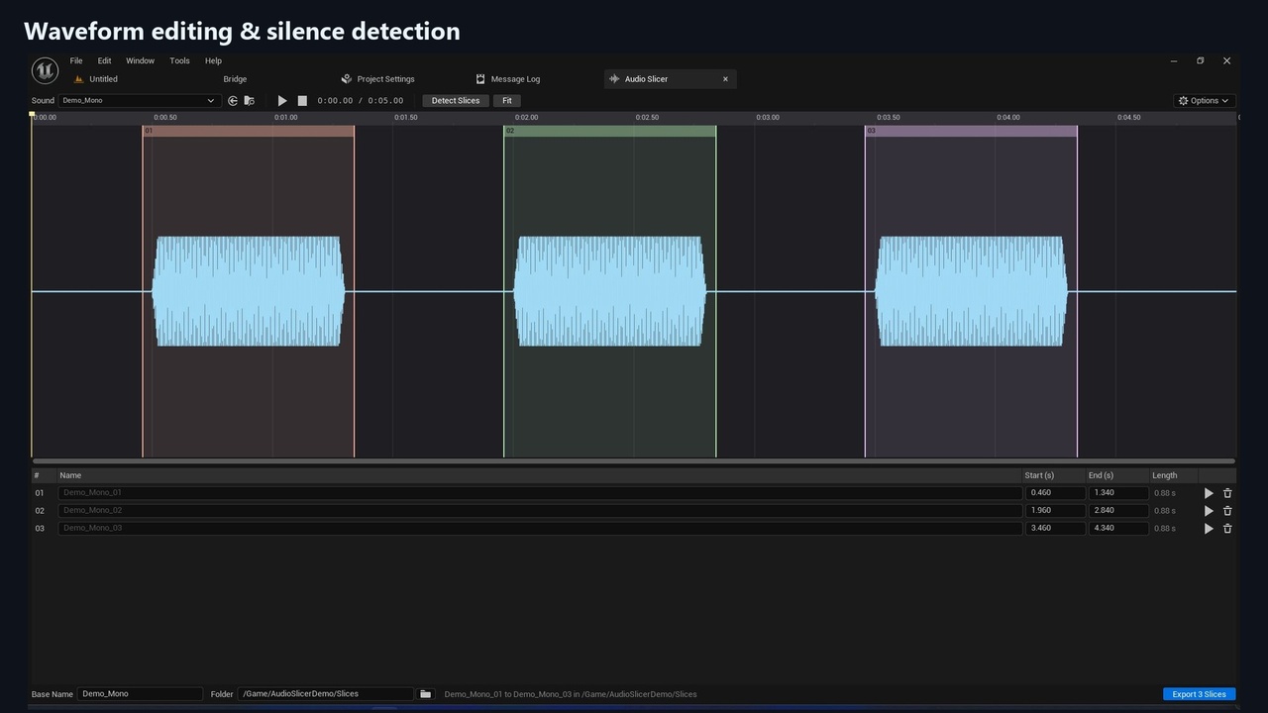Delete slice 01 with trash icon
The image size is (1268, 713).
pyautogui.click(x=1227, y=493)
